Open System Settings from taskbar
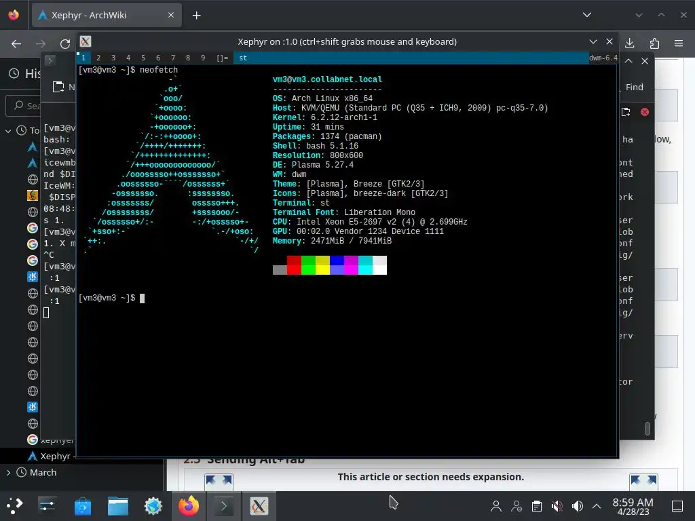Viewport: 695px width, 521px height. [47, 506]
